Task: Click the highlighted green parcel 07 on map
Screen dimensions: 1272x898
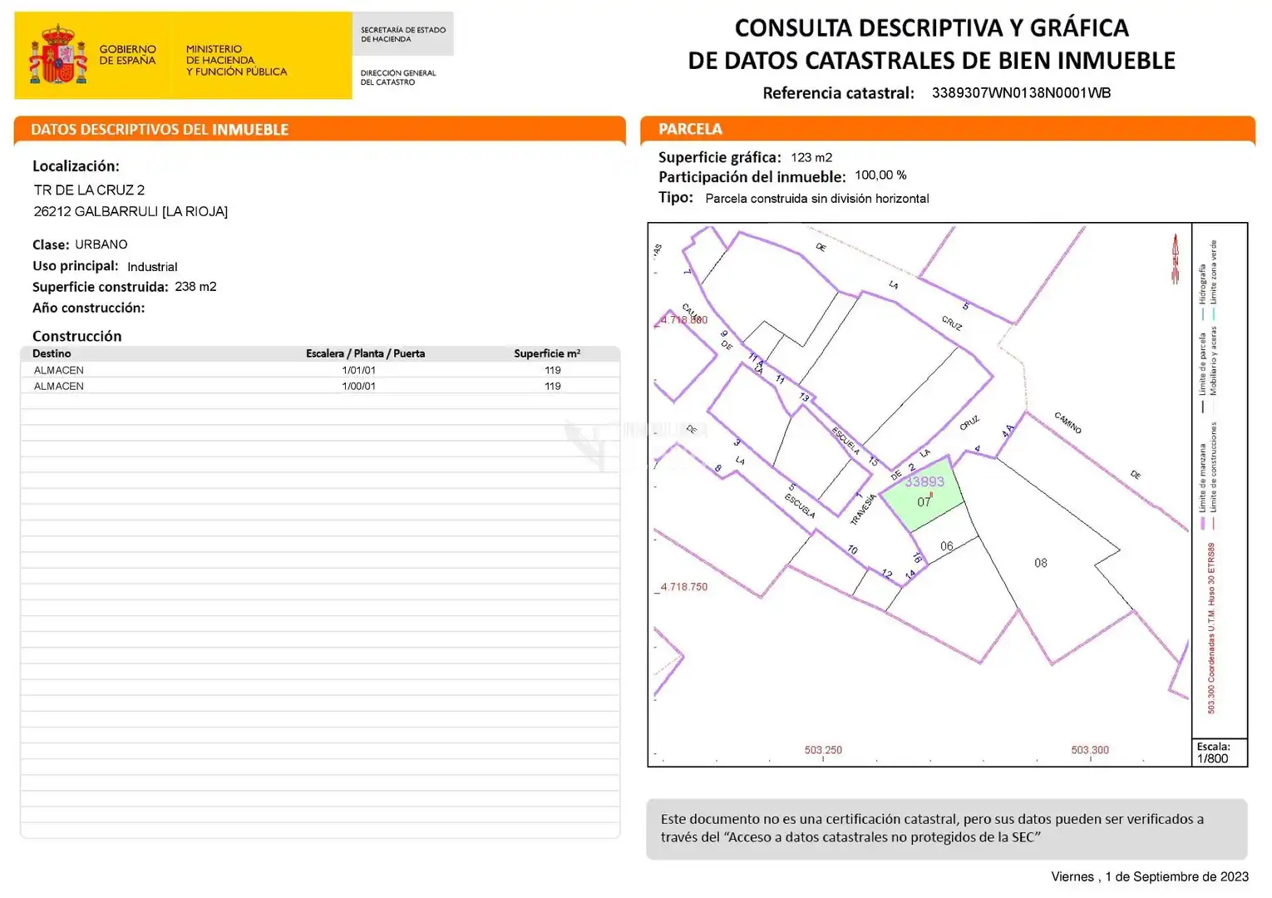Action: [921, 496]
